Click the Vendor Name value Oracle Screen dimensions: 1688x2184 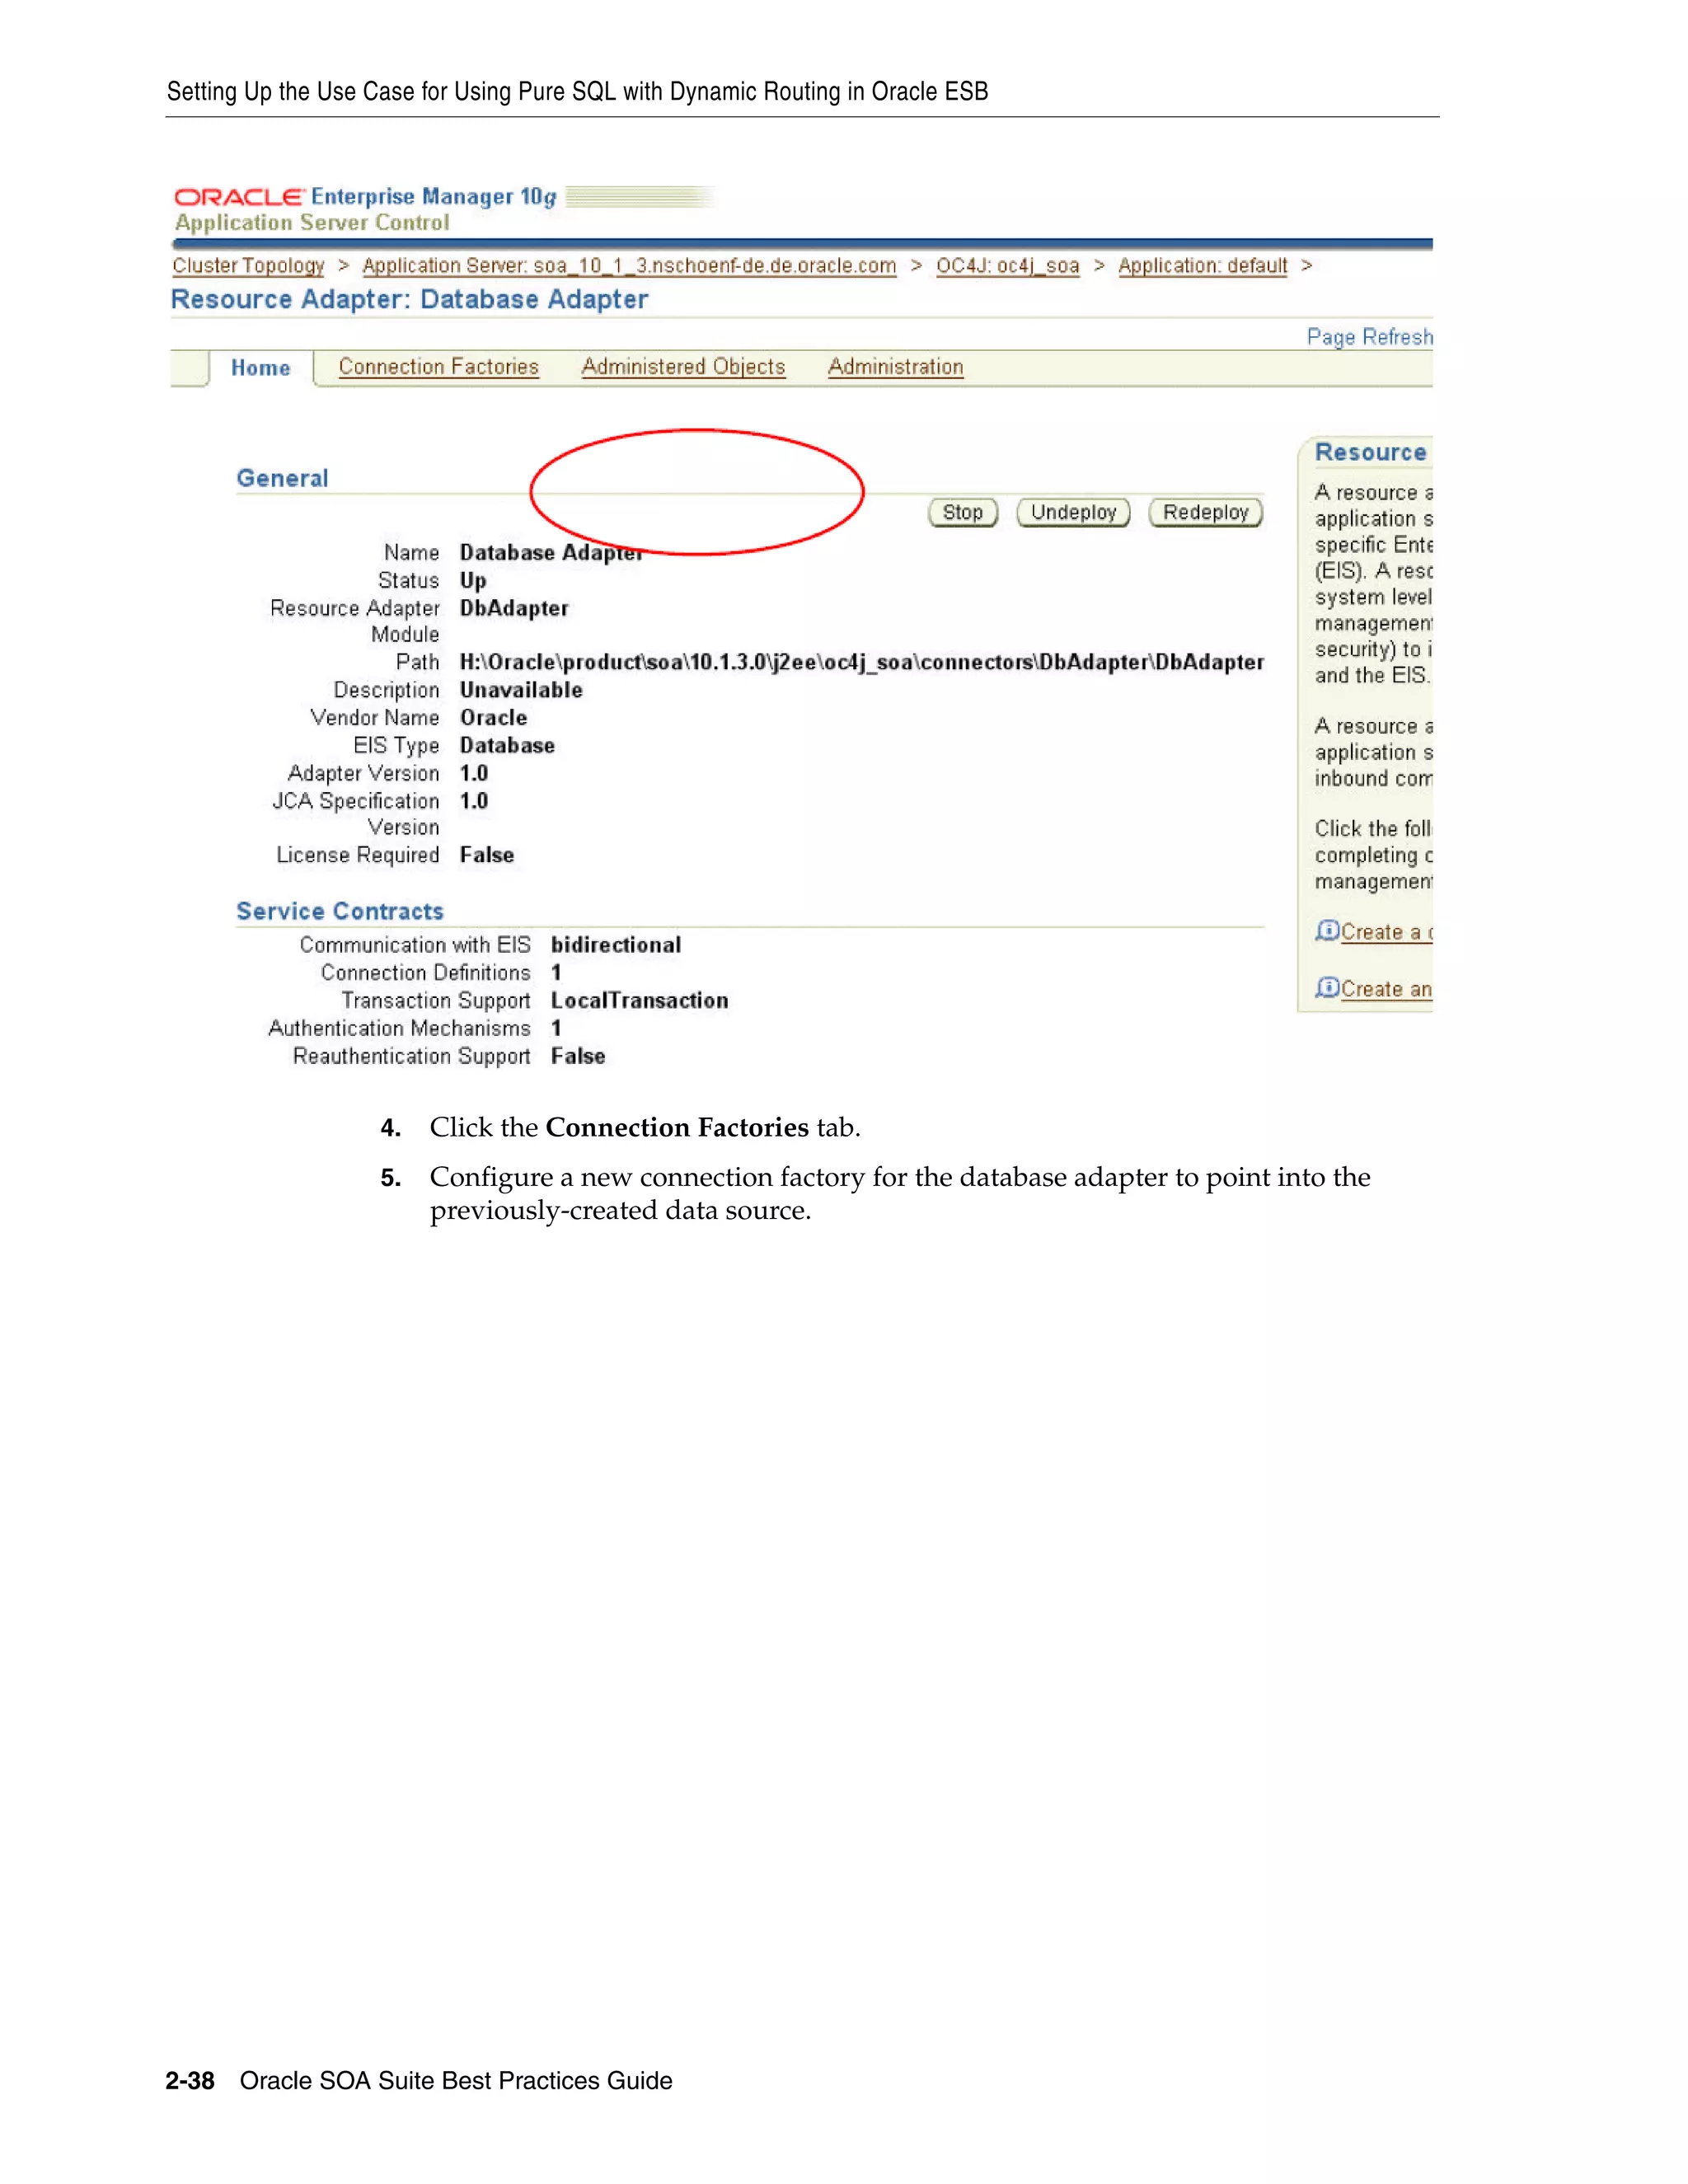pos(493,718)
